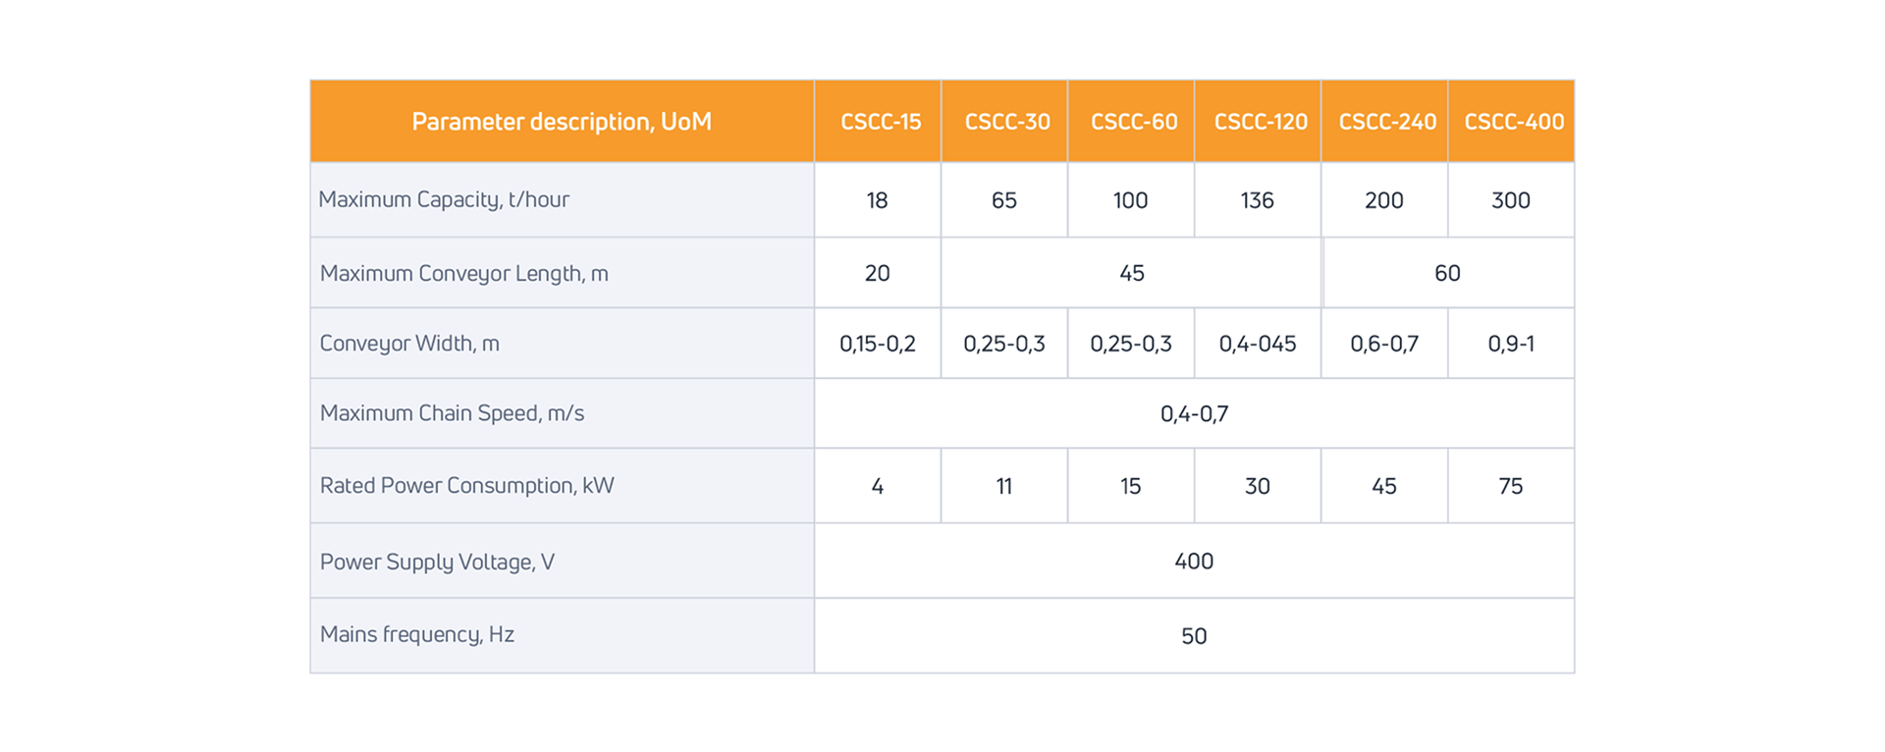Viewport: 1885px width, 752px height.
Task: Click the "Maximum Capacity, t/hour" row label
Action: click(x=444, y=199)
